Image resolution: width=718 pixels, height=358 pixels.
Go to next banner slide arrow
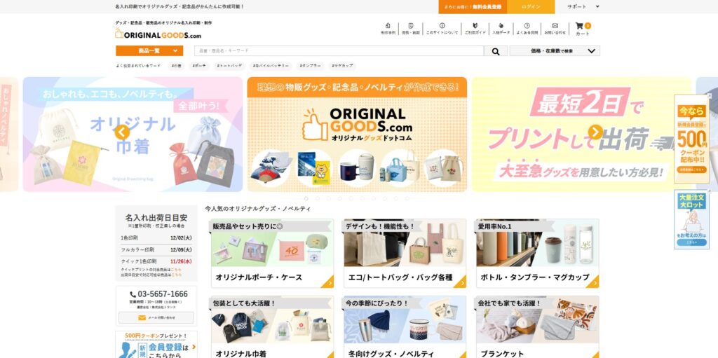pyautogui.click(x=596, y=132)
